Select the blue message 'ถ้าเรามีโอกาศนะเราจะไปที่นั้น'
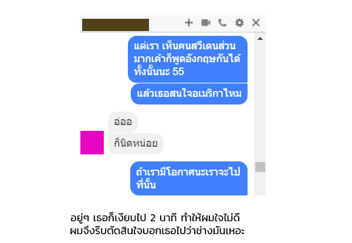Screen dimensions: 352x243 tap(189, 178)
